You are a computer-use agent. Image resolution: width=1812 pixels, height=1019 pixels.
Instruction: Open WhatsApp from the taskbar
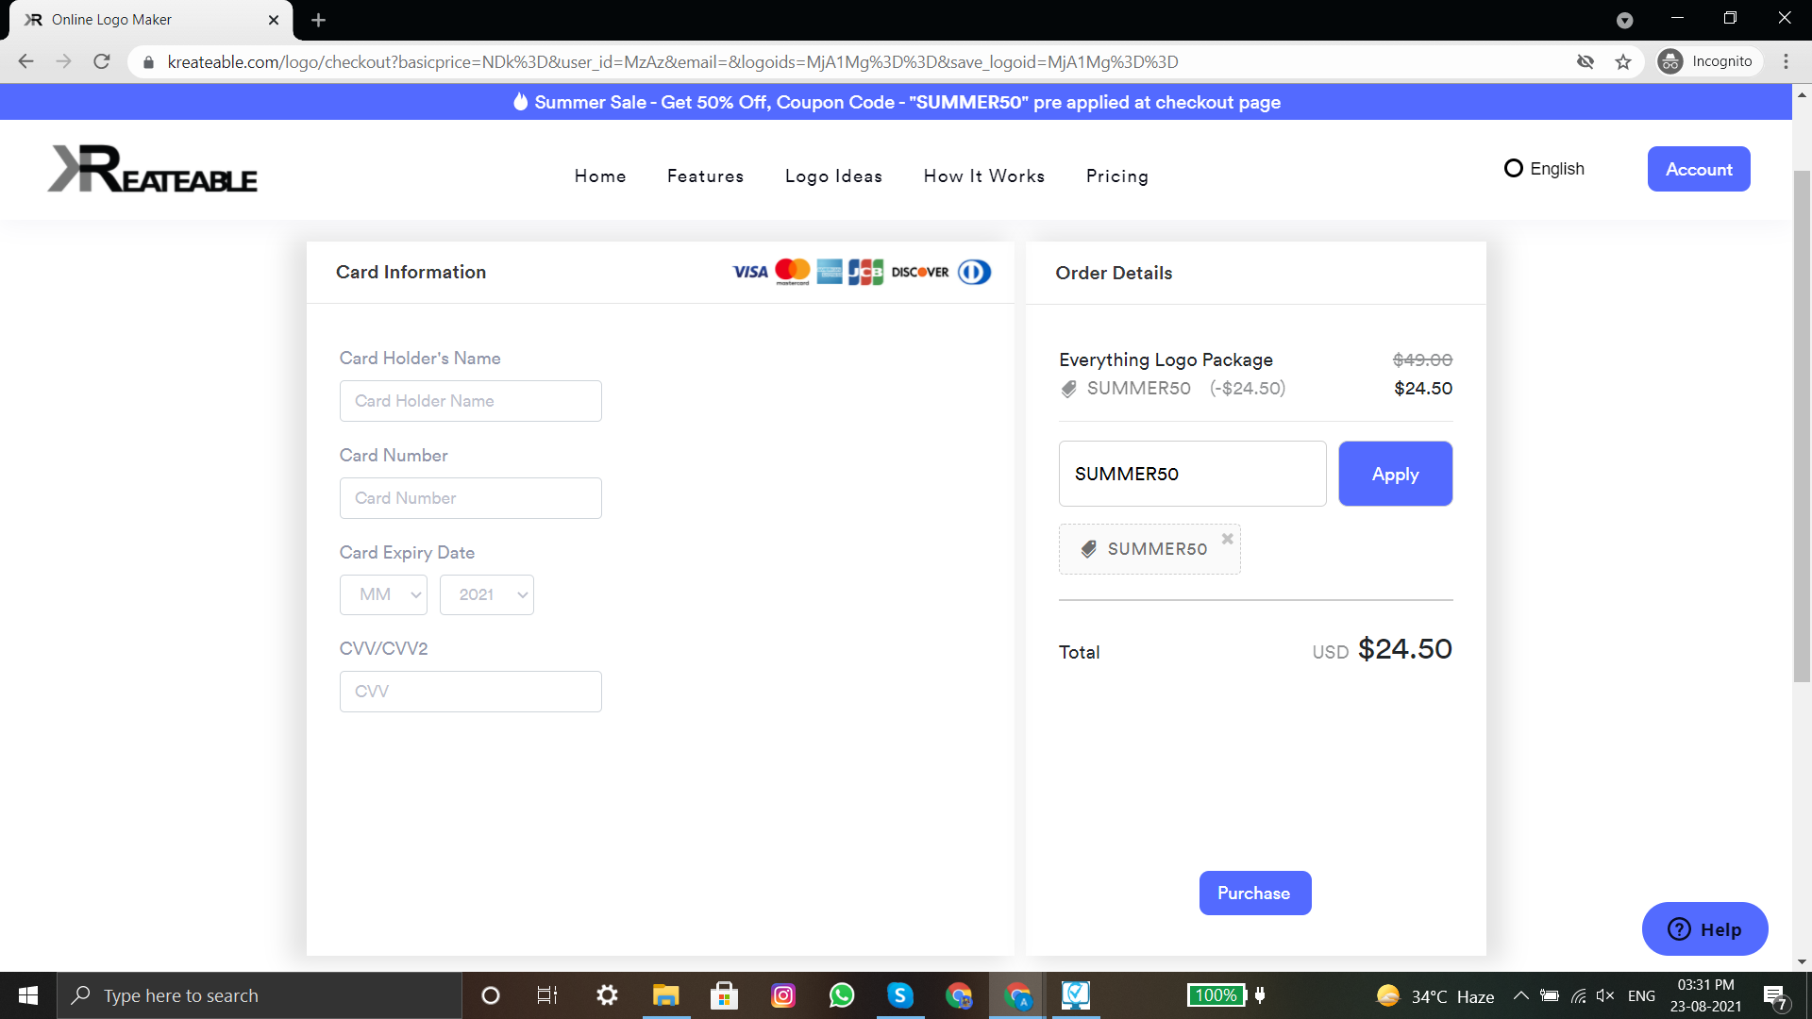coord(841,995)
